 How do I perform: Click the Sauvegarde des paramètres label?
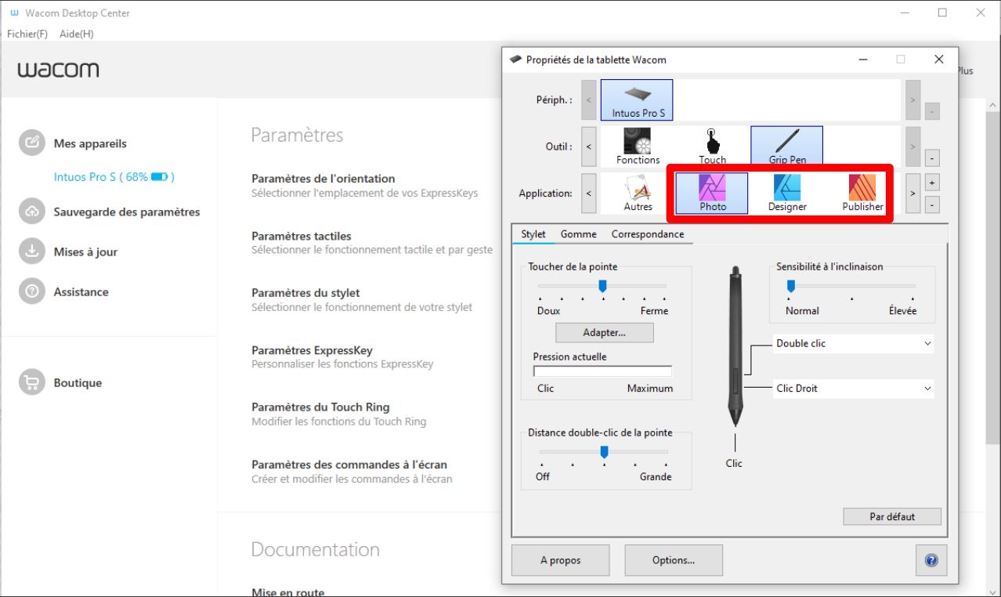click(x=127, y=212)
